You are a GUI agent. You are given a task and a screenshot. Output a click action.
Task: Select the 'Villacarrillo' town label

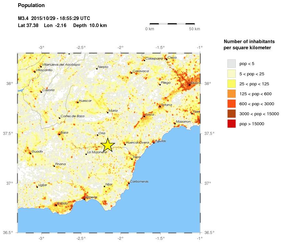pyautogui.click(x=44, y=70)
